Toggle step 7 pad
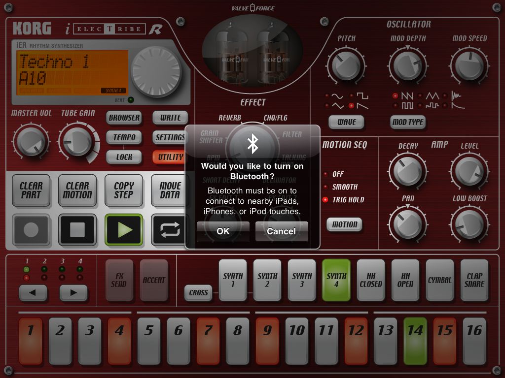 [x=208, y=341]
